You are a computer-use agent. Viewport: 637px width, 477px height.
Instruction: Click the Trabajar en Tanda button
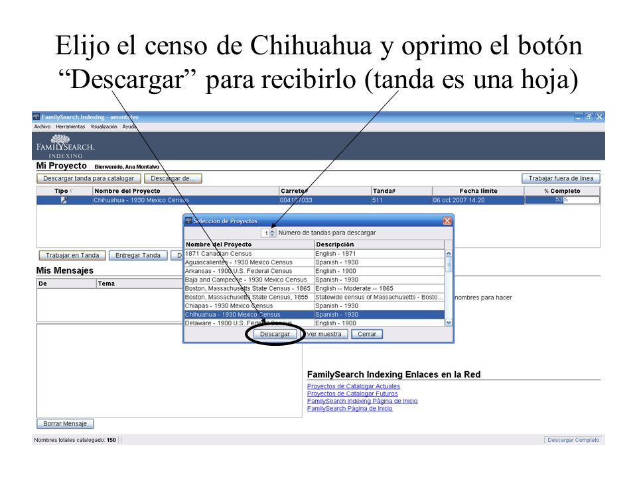[72, 256]
